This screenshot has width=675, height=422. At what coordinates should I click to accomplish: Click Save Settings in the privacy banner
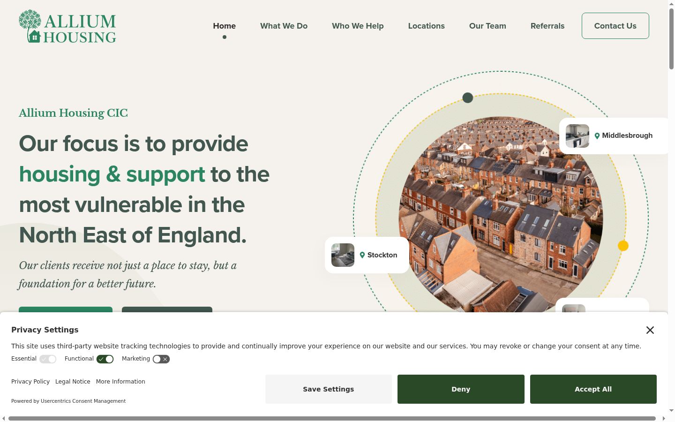[x=329, y=389]
